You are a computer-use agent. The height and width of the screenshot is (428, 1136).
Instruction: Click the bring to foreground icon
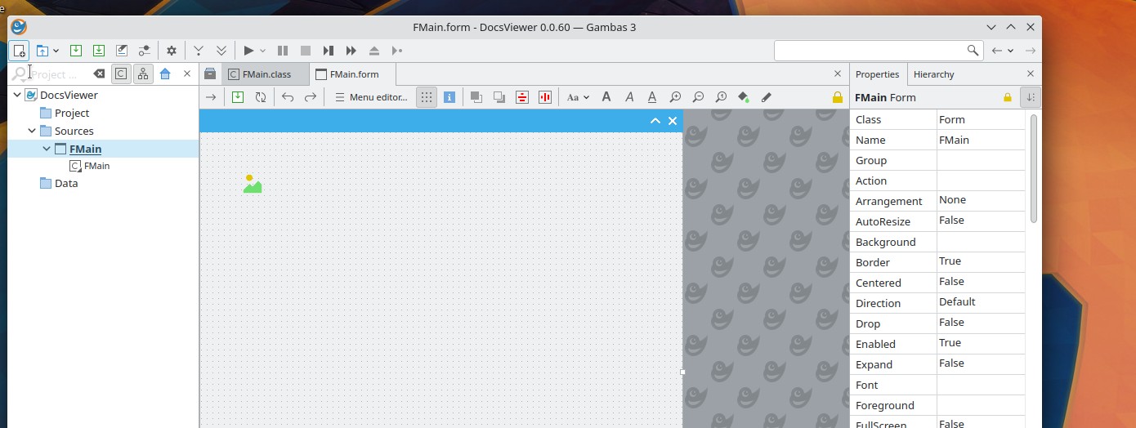coord(476,97)
